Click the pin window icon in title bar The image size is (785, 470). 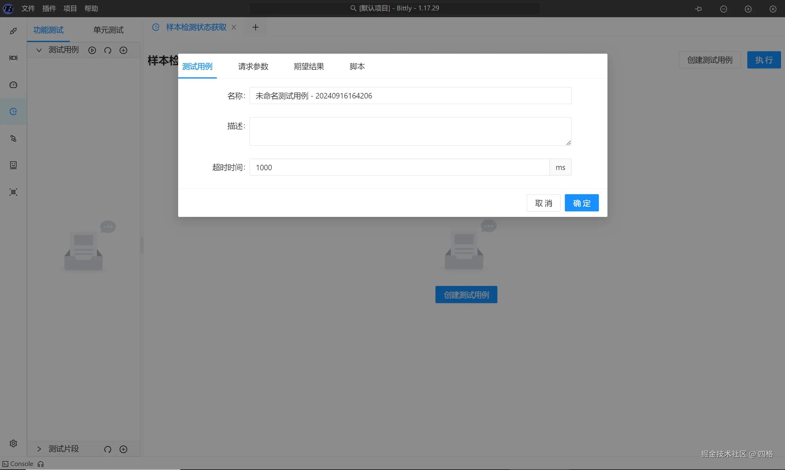coord(698,9)
